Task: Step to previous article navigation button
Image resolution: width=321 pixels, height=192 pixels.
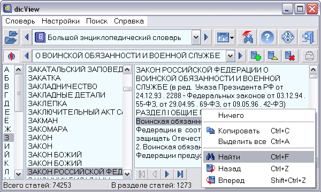Action: tap(155, 174)
